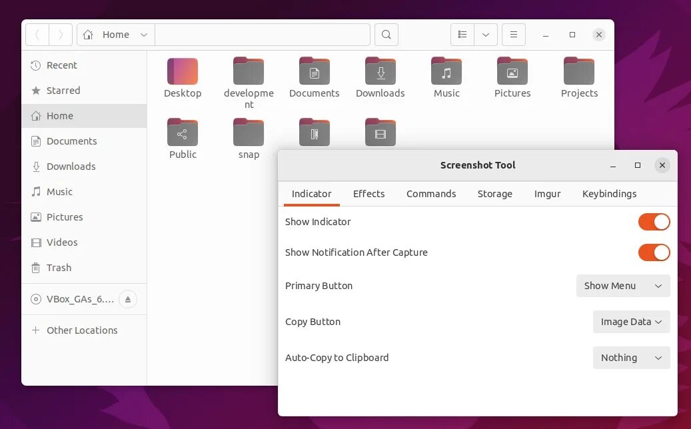Screen dimensions: 691x429
Task: Select the development folder icon
Action: click(x=249, y=71)
